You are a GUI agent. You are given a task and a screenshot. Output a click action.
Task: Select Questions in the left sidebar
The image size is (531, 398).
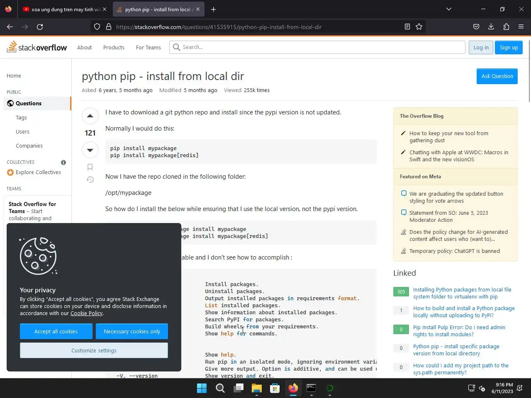click(x=37, y=103)
